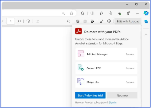Open Browser essentials heart icon

[119, 13]
